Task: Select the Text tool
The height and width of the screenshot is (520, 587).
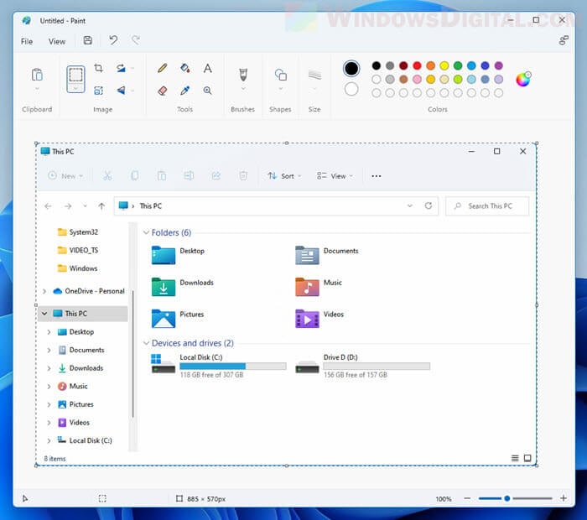Action: (x=207, y=68)
